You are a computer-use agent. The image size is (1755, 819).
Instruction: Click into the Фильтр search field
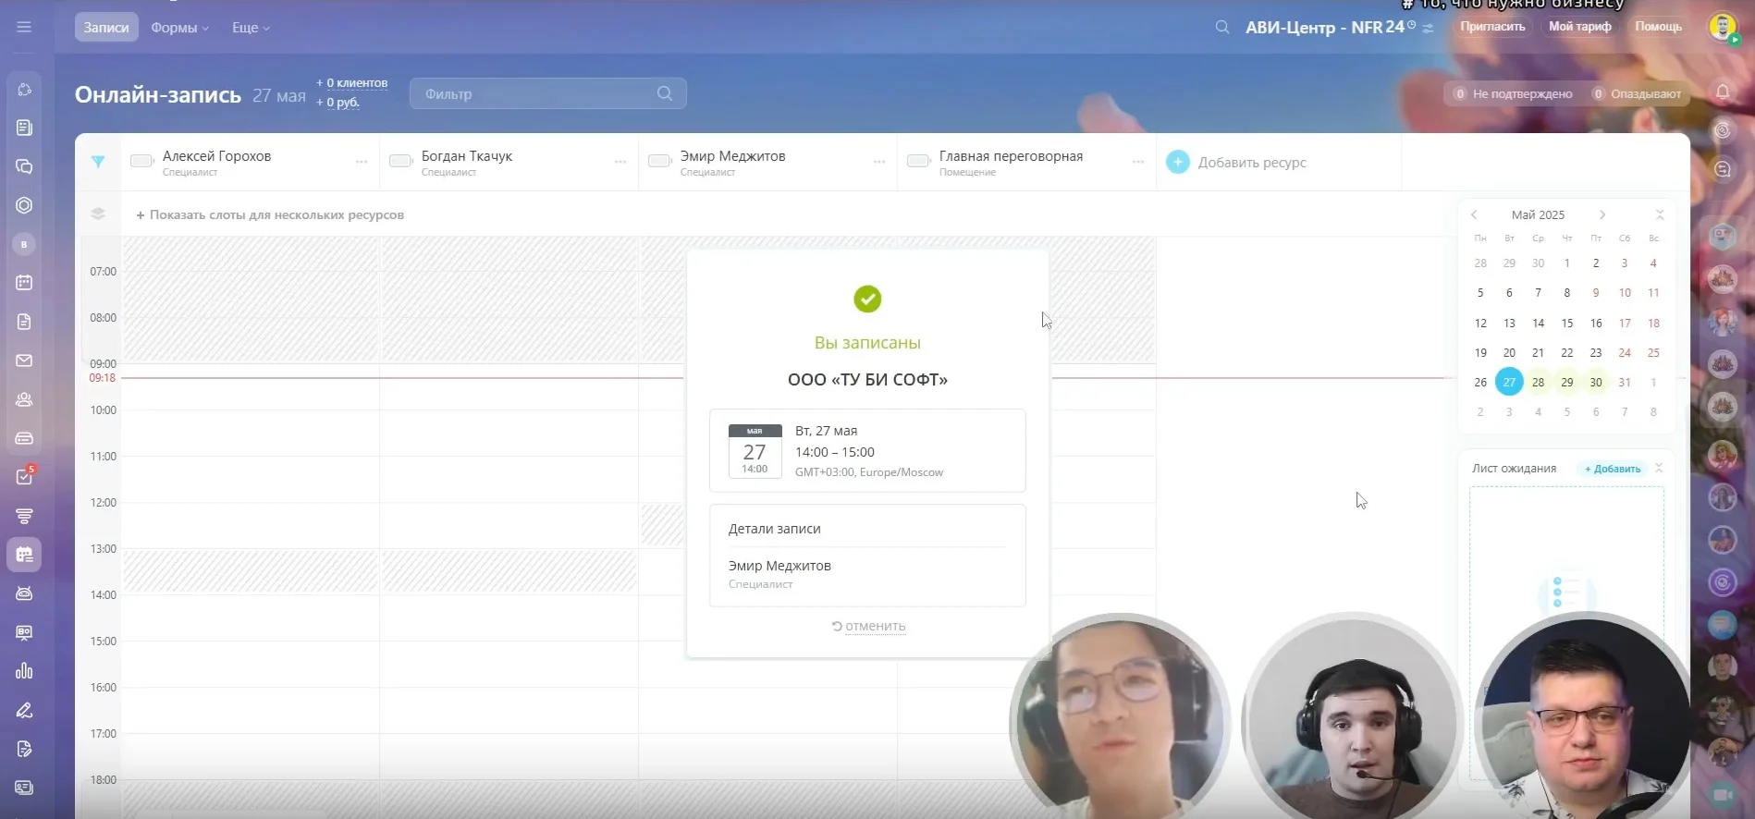pos(536,93)
